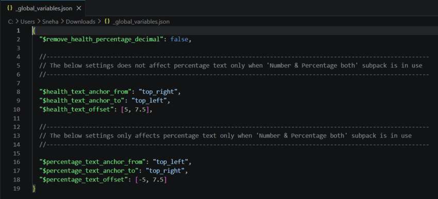Select the _global_variables.json editor tab

tap(42, 8)
